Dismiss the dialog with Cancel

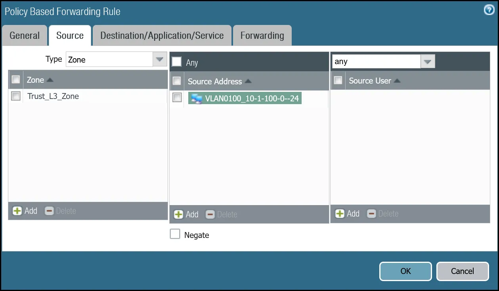click(x=463, y=271)
